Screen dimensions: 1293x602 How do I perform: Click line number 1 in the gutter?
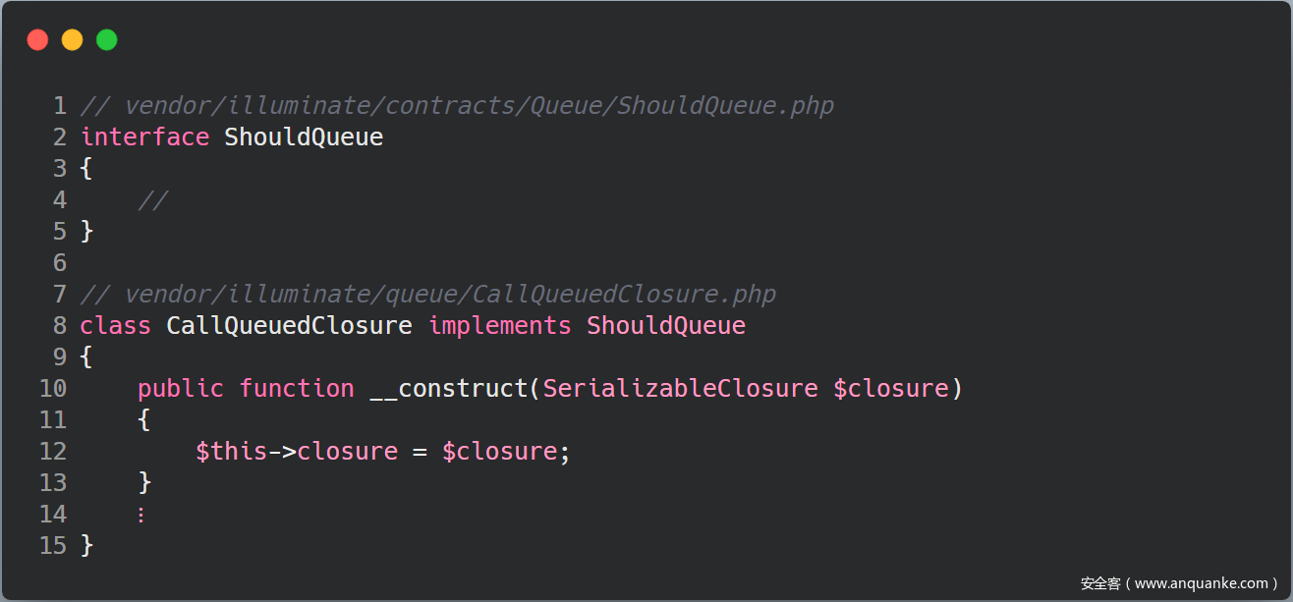[x=60, y=106]
